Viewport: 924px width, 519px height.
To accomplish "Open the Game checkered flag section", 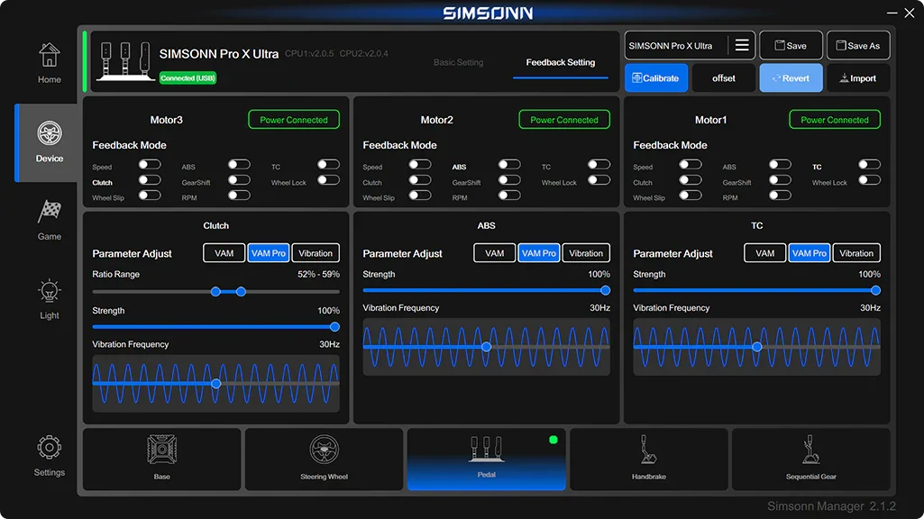I will pyautogui.click(x=49, y=221).
